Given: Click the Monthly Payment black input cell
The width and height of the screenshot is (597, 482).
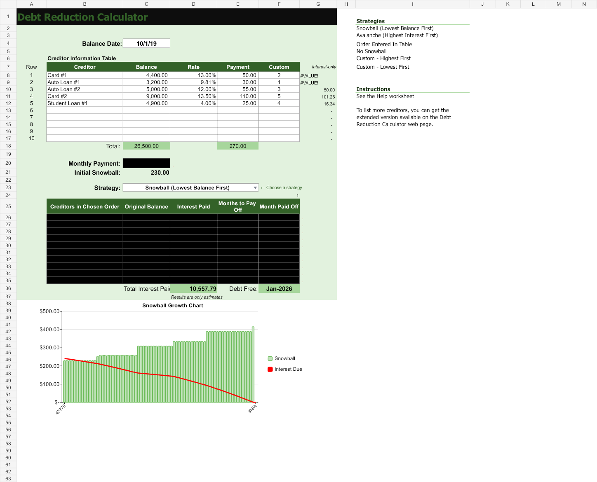Looking at the screenshot, I should point(147,163).
